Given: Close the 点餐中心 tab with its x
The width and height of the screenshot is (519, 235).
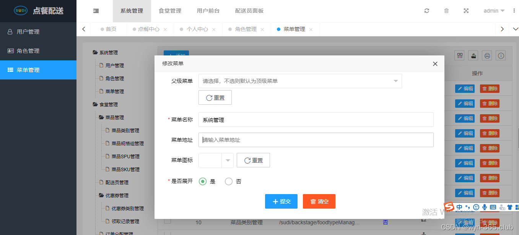Looking at the screenshot, I should click(165, 29).
